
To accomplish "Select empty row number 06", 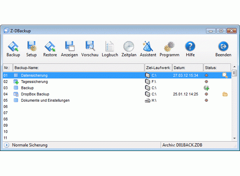I will point(117,107).
